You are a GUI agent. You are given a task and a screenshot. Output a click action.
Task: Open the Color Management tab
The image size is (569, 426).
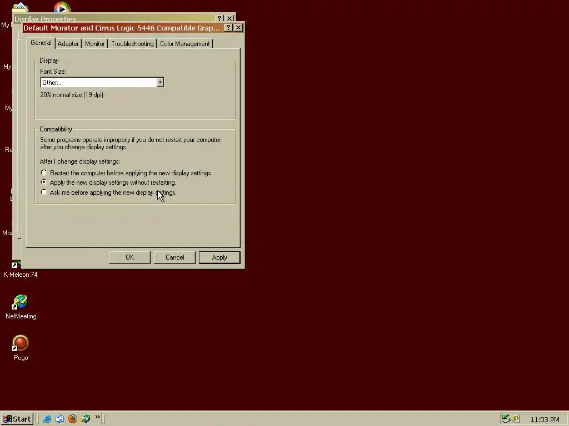click(x=184, y=44)
